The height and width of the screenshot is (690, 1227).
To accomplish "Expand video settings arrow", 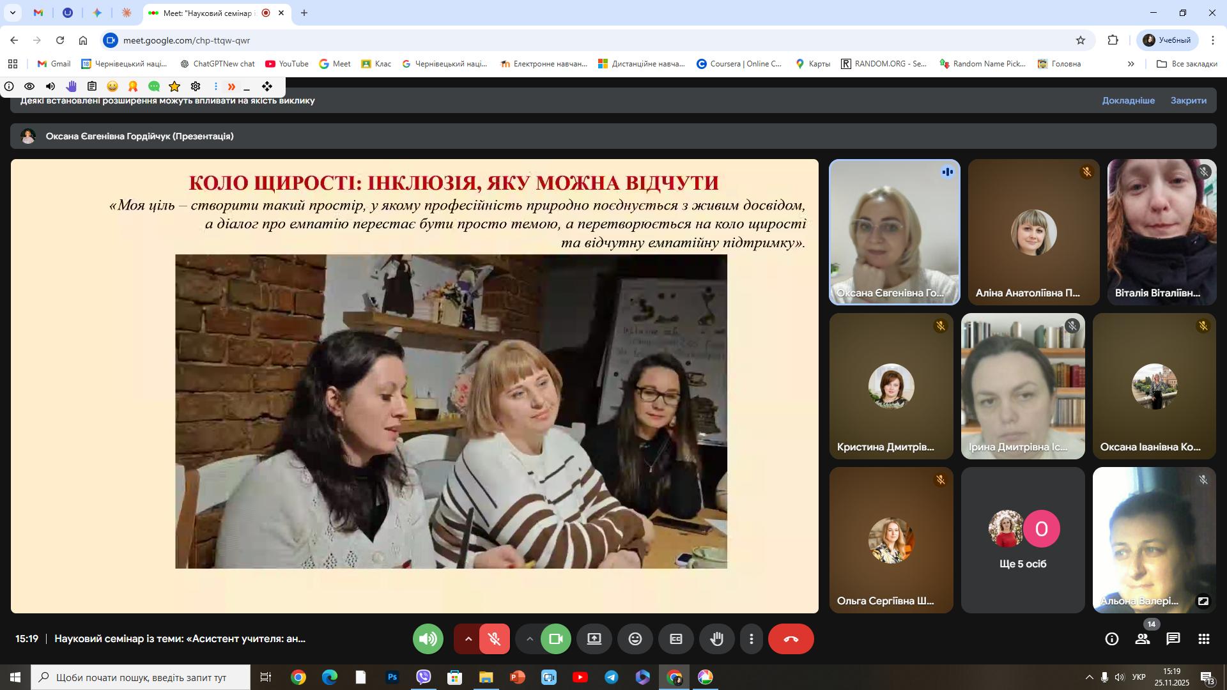I will pos(529,639).
